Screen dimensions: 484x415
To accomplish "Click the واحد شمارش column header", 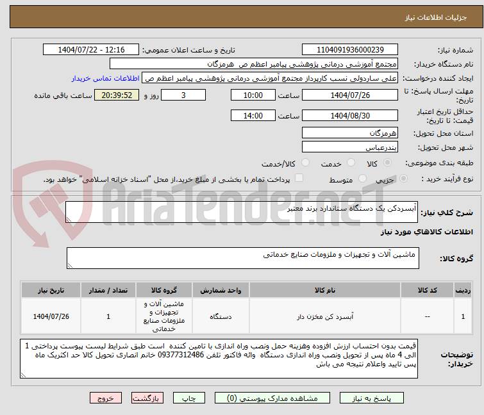I will (221, 290).
